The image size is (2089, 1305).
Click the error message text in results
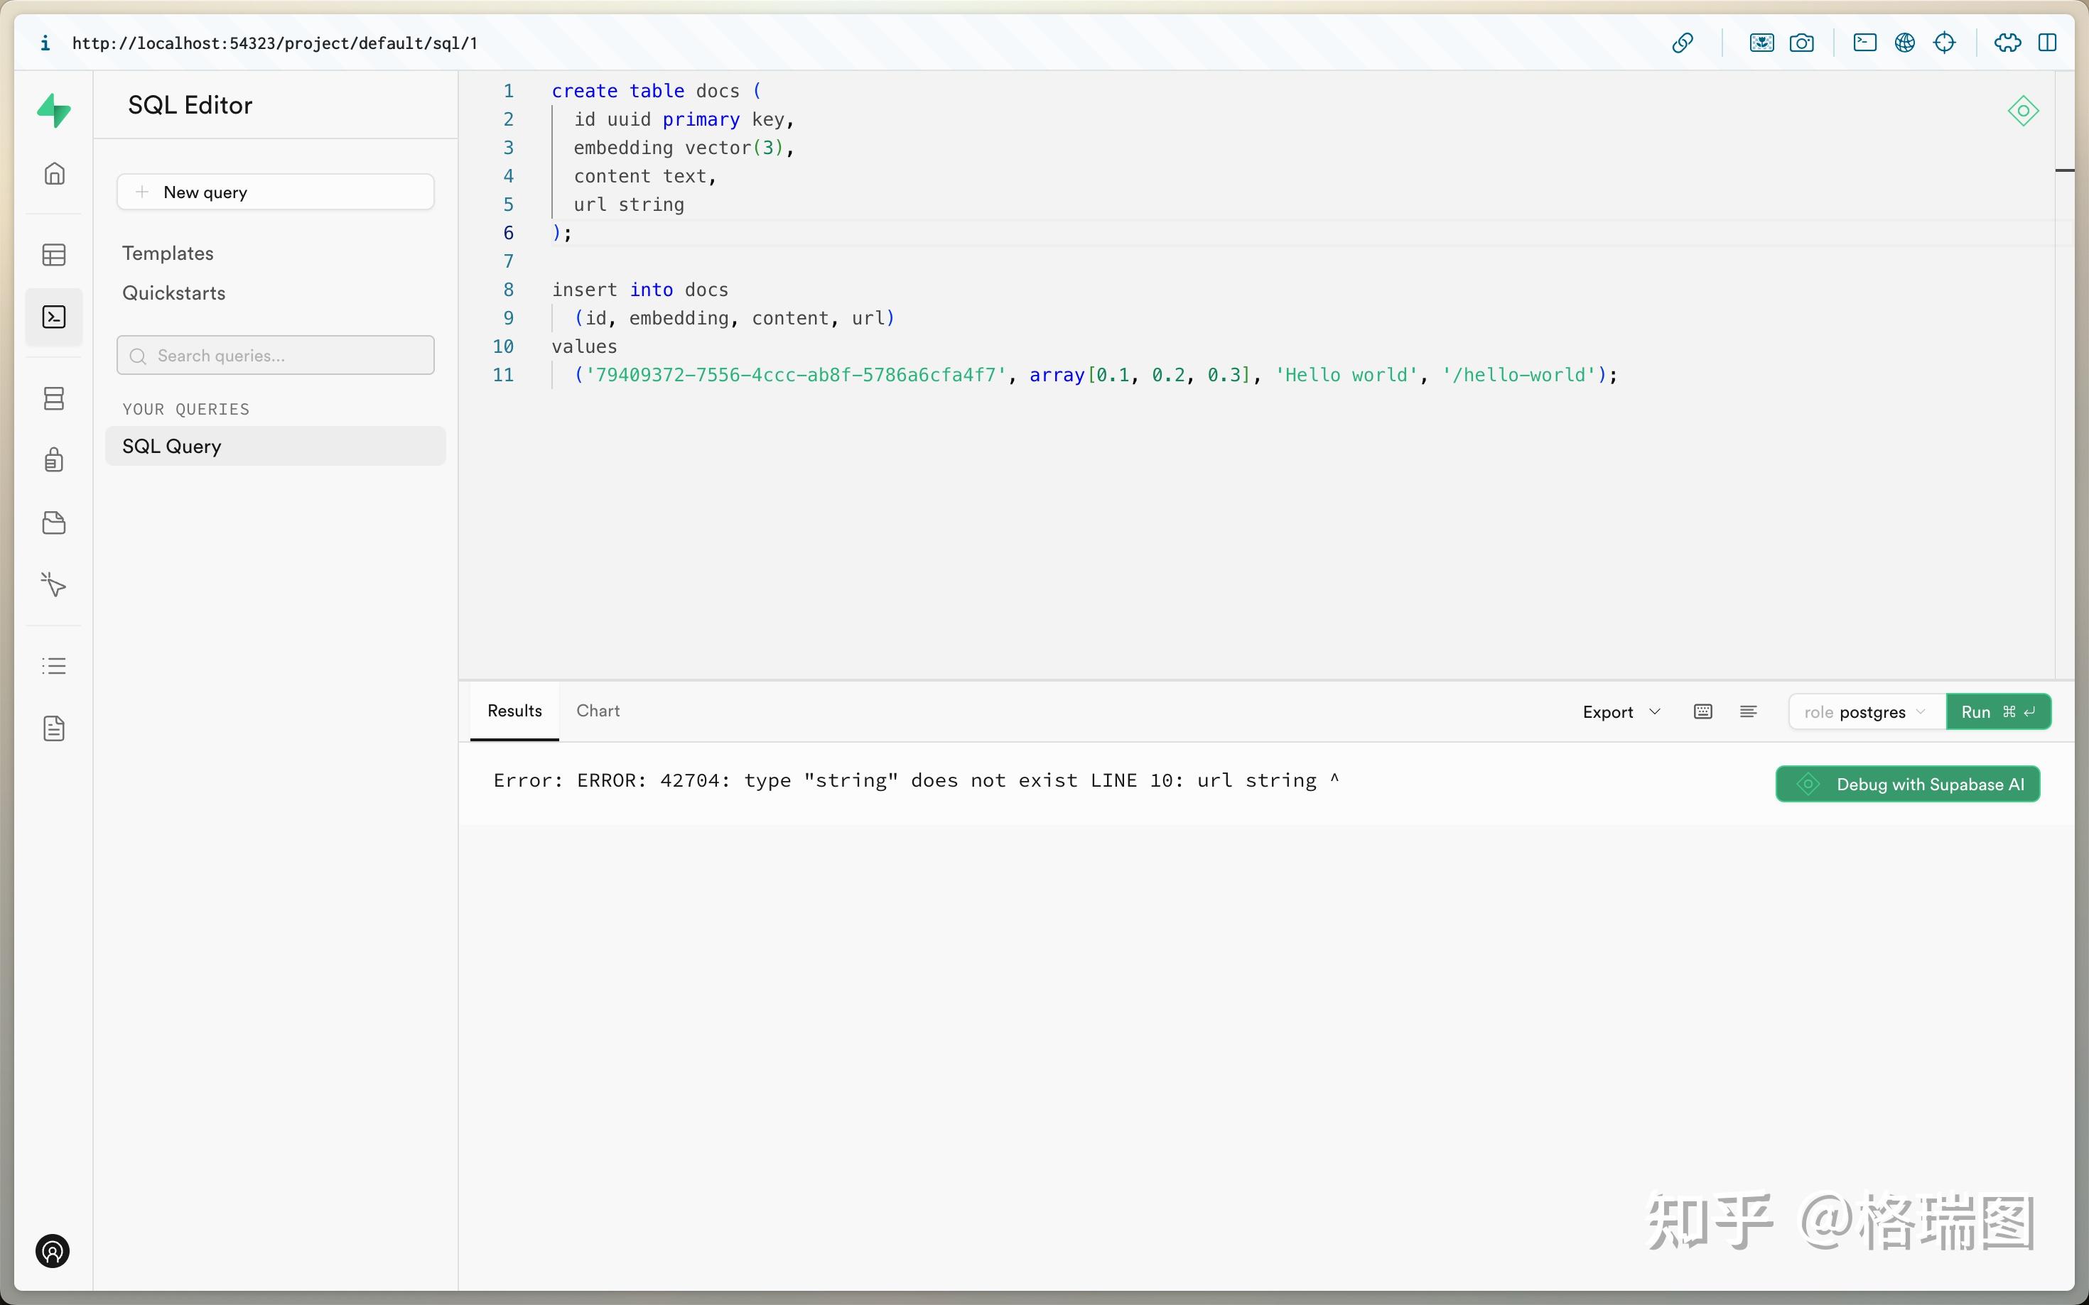tap(917, 780)
